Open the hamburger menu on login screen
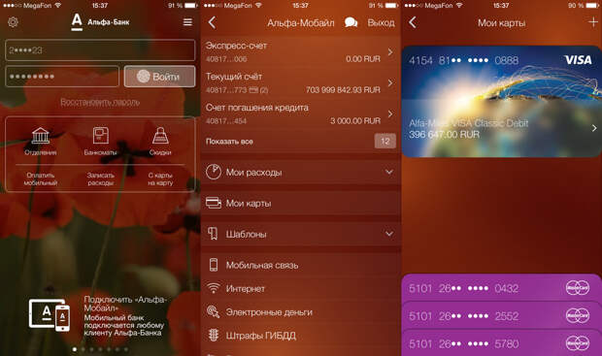 187,22
